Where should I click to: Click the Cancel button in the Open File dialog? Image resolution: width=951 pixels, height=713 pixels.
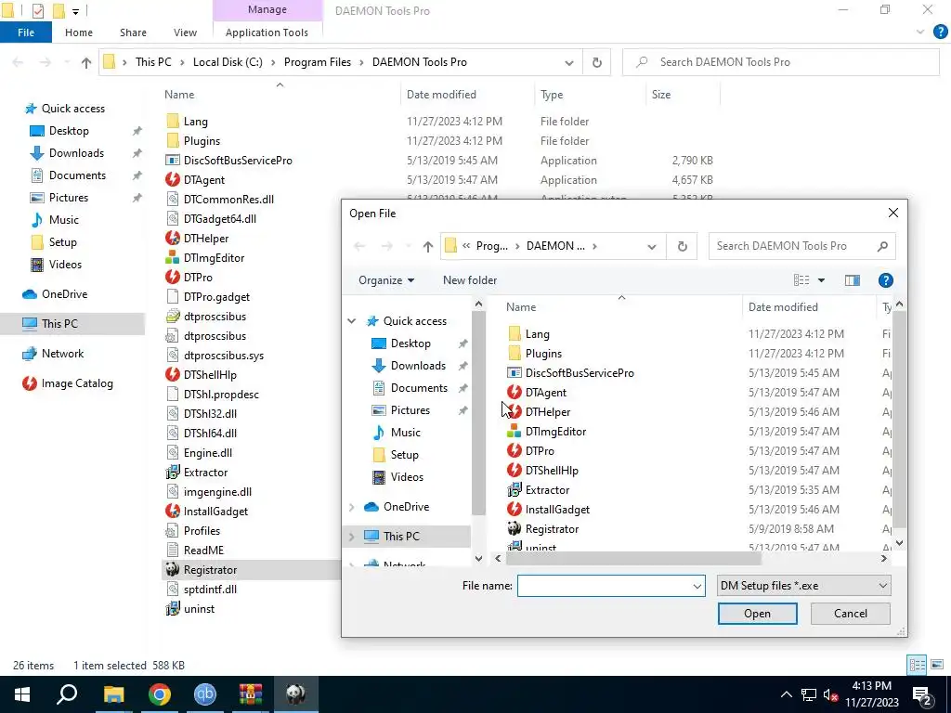851,613
